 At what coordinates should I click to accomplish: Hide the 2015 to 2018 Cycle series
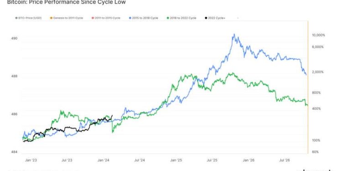pos(144,18)
